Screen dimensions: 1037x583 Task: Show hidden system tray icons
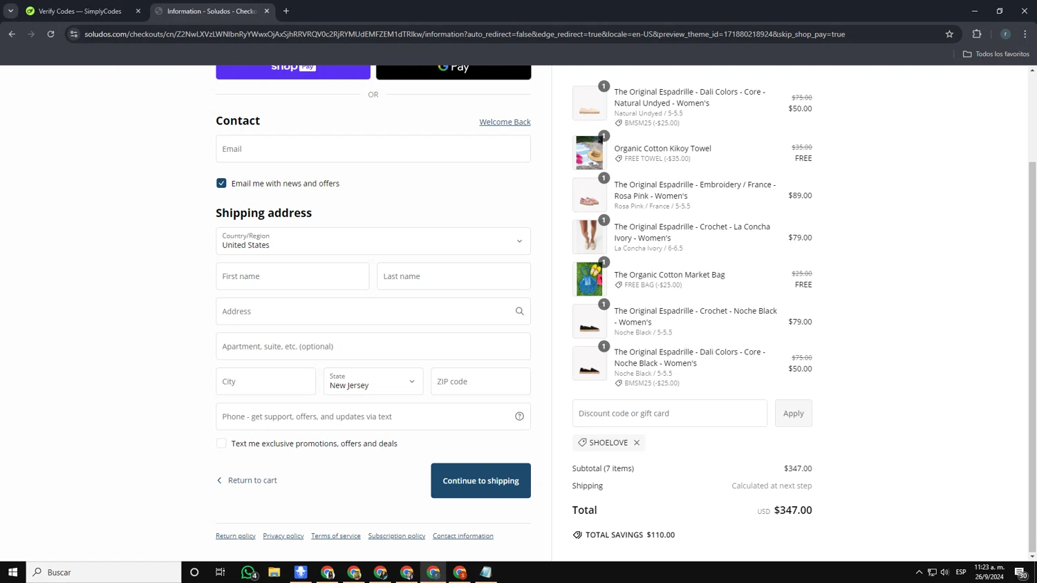(919, 572)
